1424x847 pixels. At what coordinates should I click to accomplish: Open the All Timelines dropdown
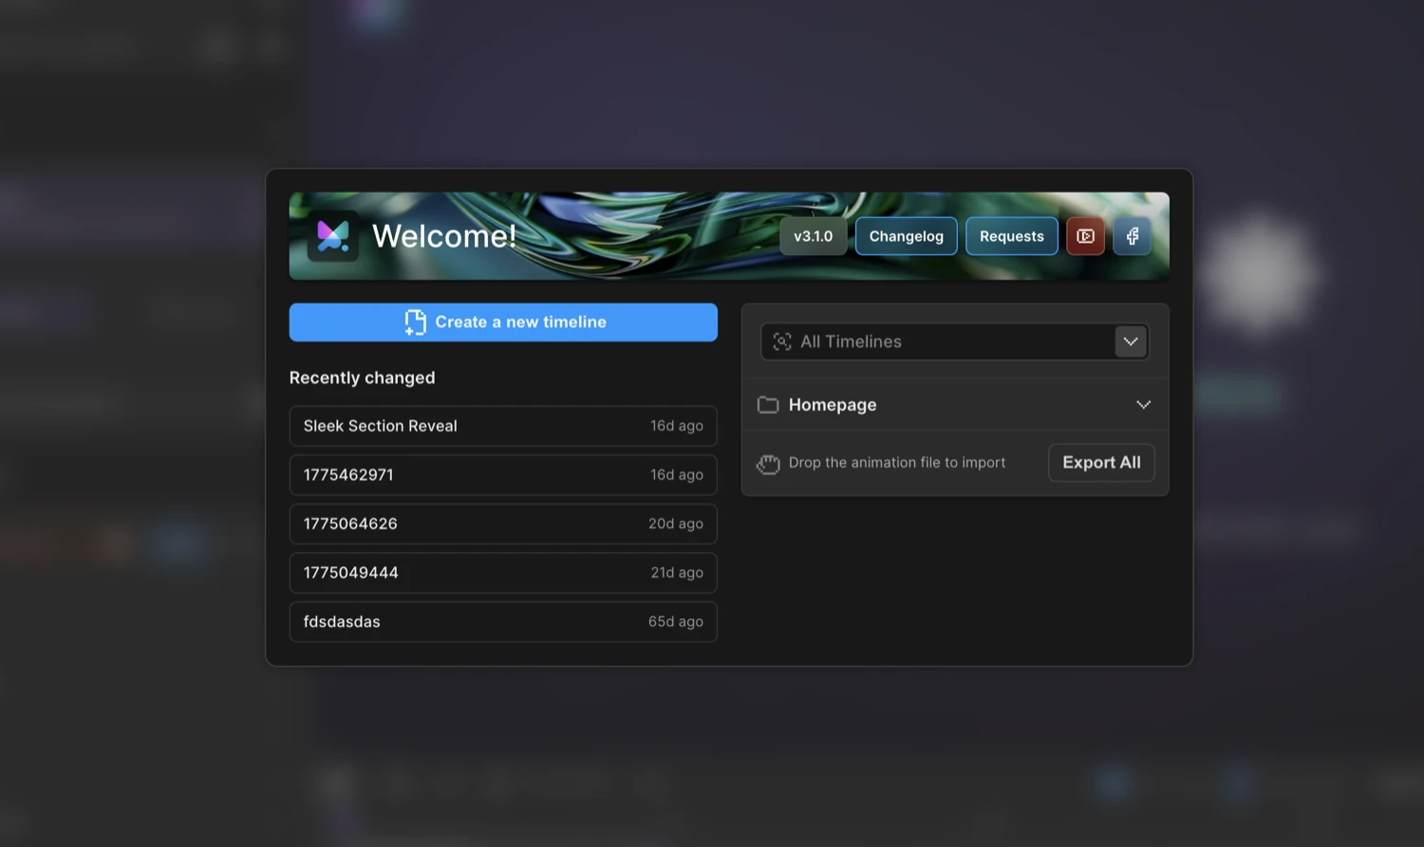[x=1130, y=341]
